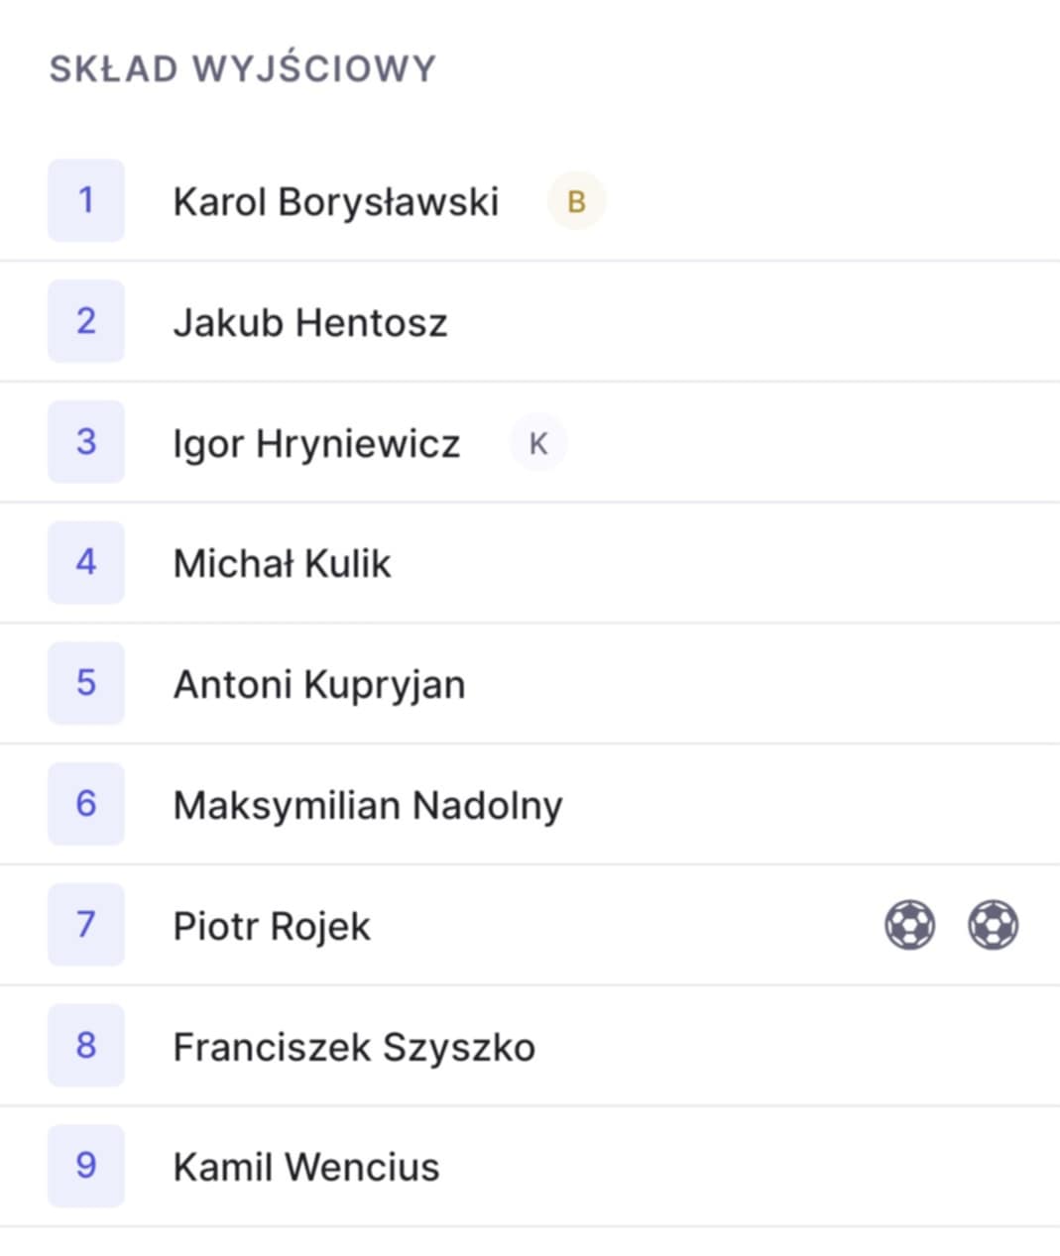Select jersey number 9 badge
1060x1256 pixels.
pyautogui.click(x=86, y=1166)
